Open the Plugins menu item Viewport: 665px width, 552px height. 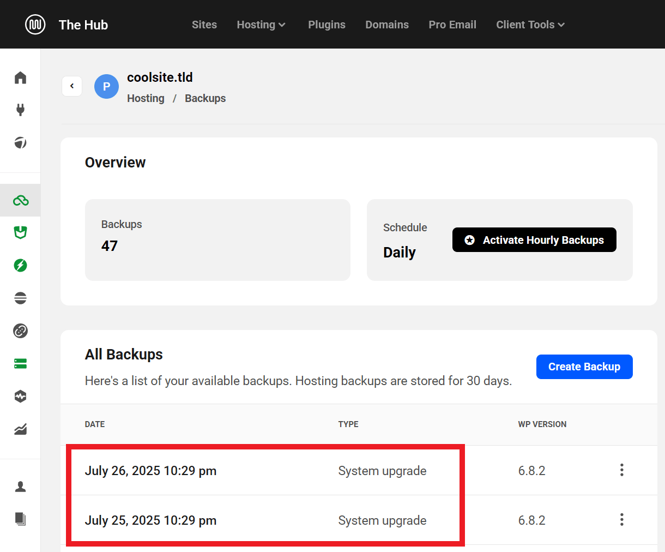[x=327, y=25]
